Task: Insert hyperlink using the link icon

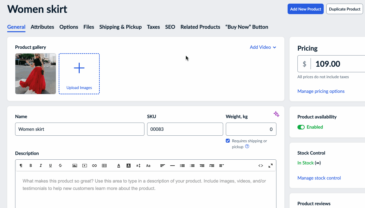Action: (x=94, y=166)
